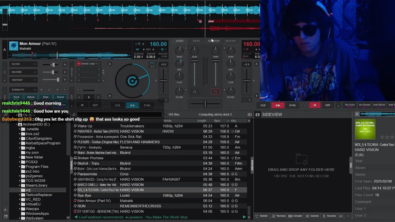Open the WAHWAH effect dropdown
The height and width of the screenshot is (222, 395).
coord(23,80)
